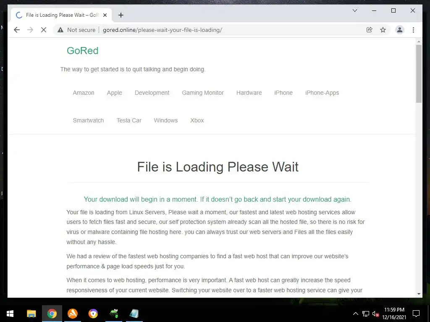Expand tab search chevron

click(354, 10)
